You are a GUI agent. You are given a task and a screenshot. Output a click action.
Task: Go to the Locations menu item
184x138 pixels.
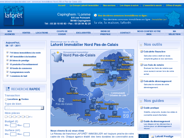tap(42, 33)
